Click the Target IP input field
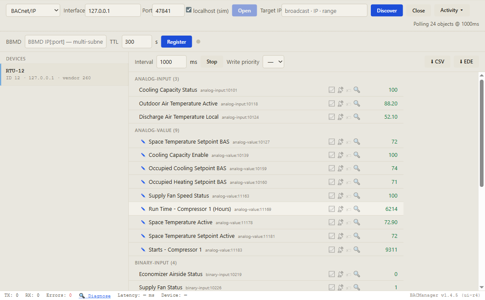 tap(324, 11)
